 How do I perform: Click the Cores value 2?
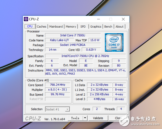tap(97, 109)
